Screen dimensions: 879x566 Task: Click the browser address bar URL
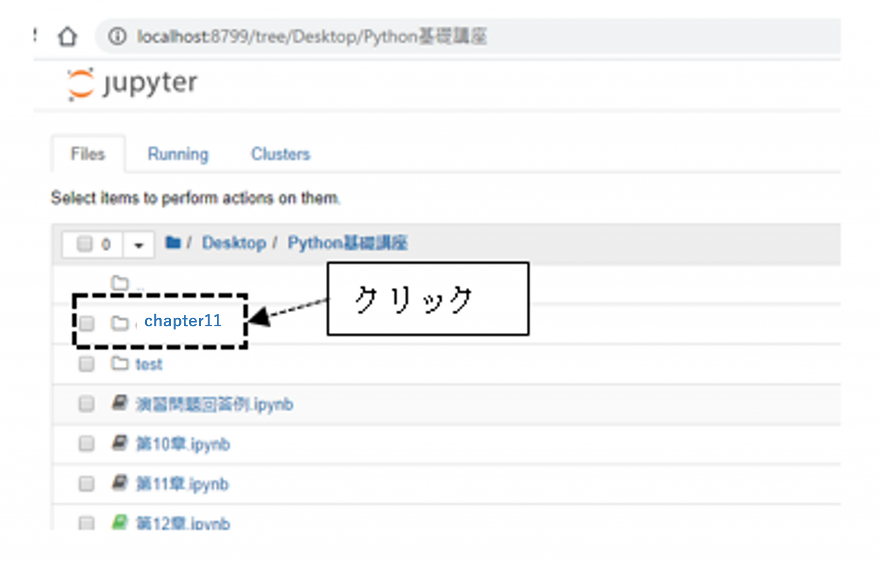(x=312, y=37)
